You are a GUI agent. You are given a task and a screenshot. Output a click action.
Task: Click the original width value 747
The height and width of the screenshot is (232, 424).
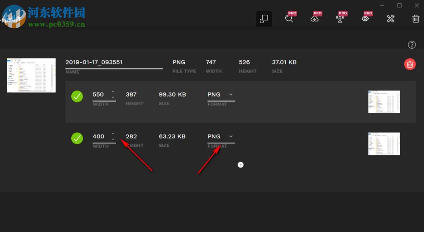click(211, 62)
